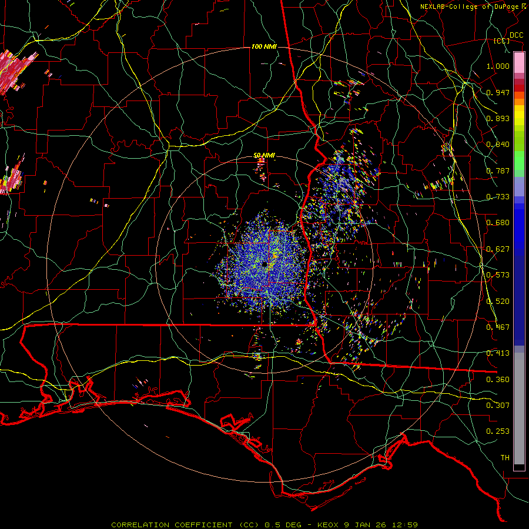Select the 0.733 legend value
This screenshot has width=529, height=529.
click(x=498, y=197)
